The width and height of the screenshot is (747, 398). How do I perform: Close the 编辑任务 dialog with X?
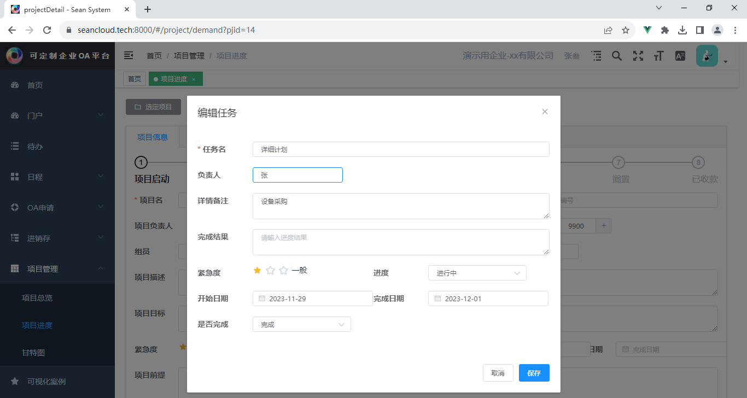tap(545, 112)
